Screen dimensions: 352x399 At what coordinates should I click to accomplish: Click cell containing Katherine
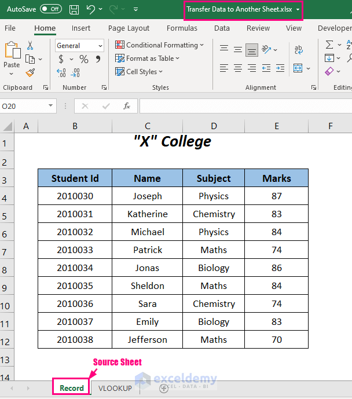(x=148, y=214)
